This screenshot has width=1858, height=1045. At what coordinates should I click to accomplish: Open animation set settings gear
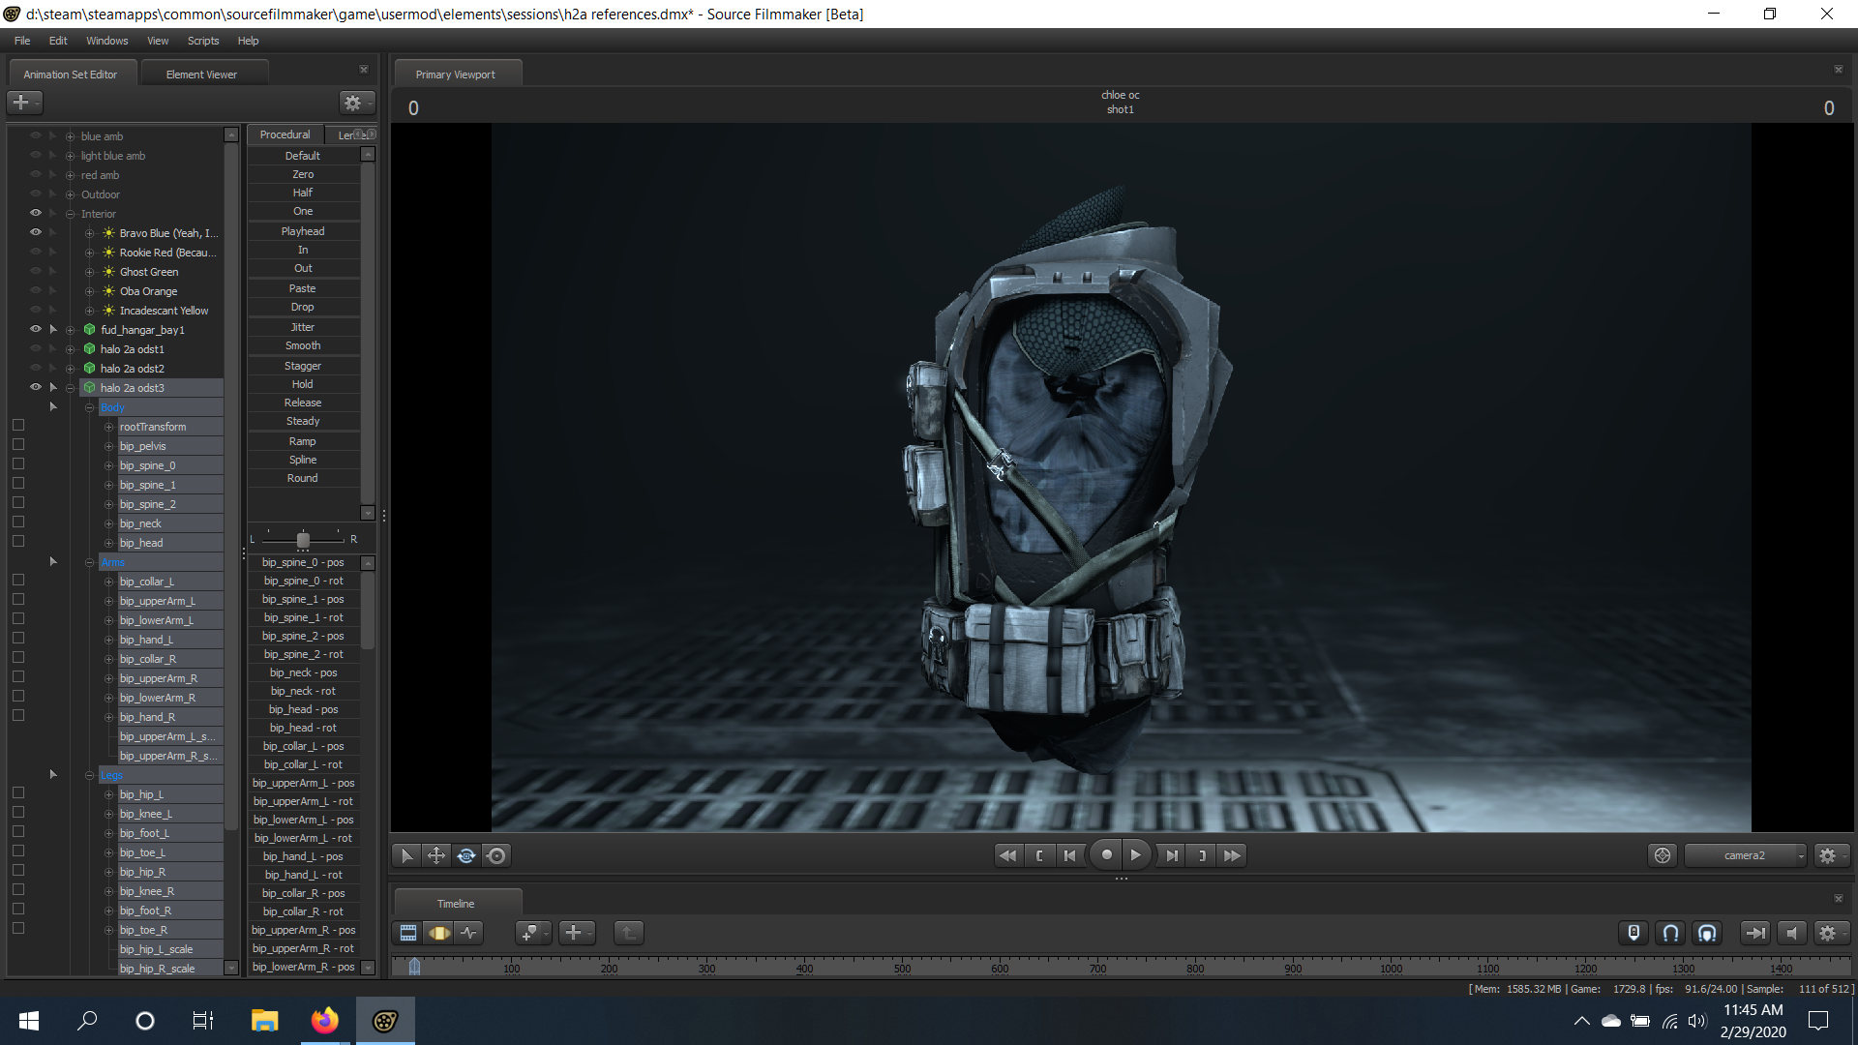[355, 103]
